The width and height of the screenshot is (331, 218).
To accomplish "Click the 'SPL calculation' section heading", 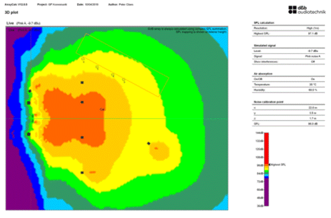I will tap(264, 23).
